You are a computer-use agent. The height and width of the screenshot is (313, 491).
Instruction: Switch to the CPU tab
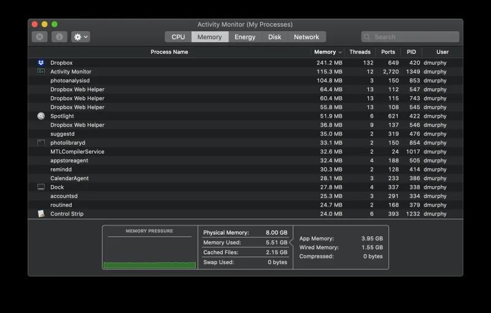coord(178,37)
